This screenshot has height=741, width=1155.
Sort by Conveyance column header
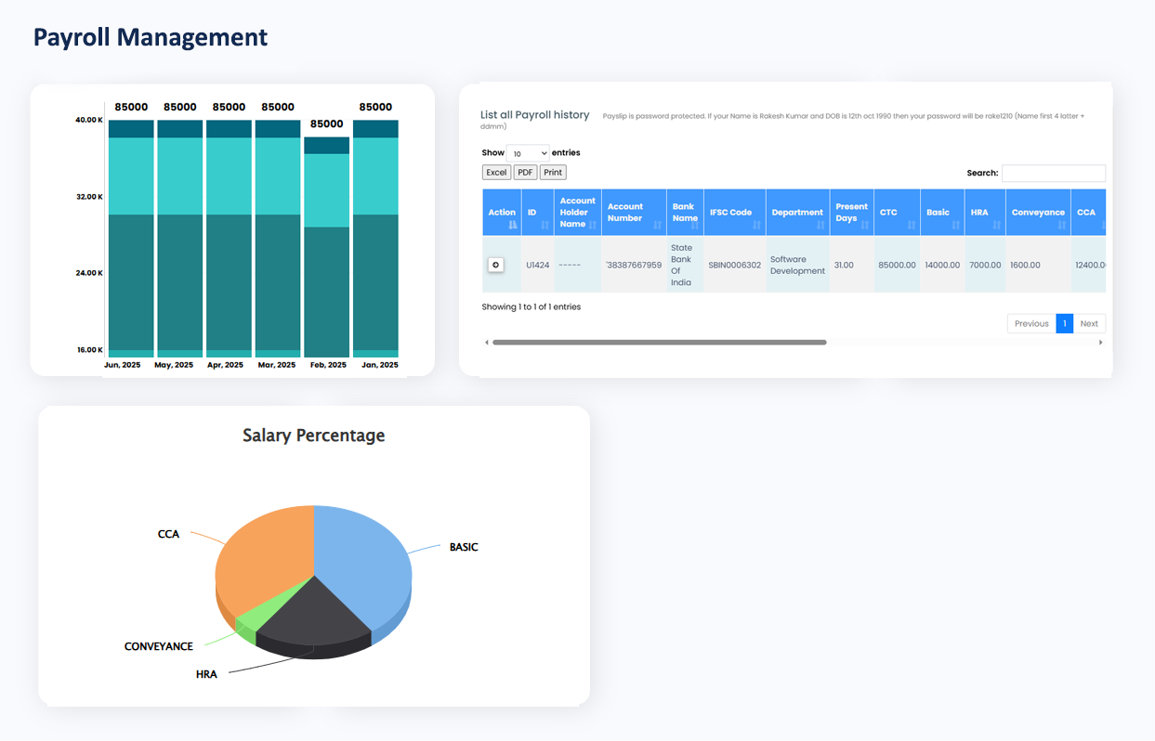[1037, 213]
